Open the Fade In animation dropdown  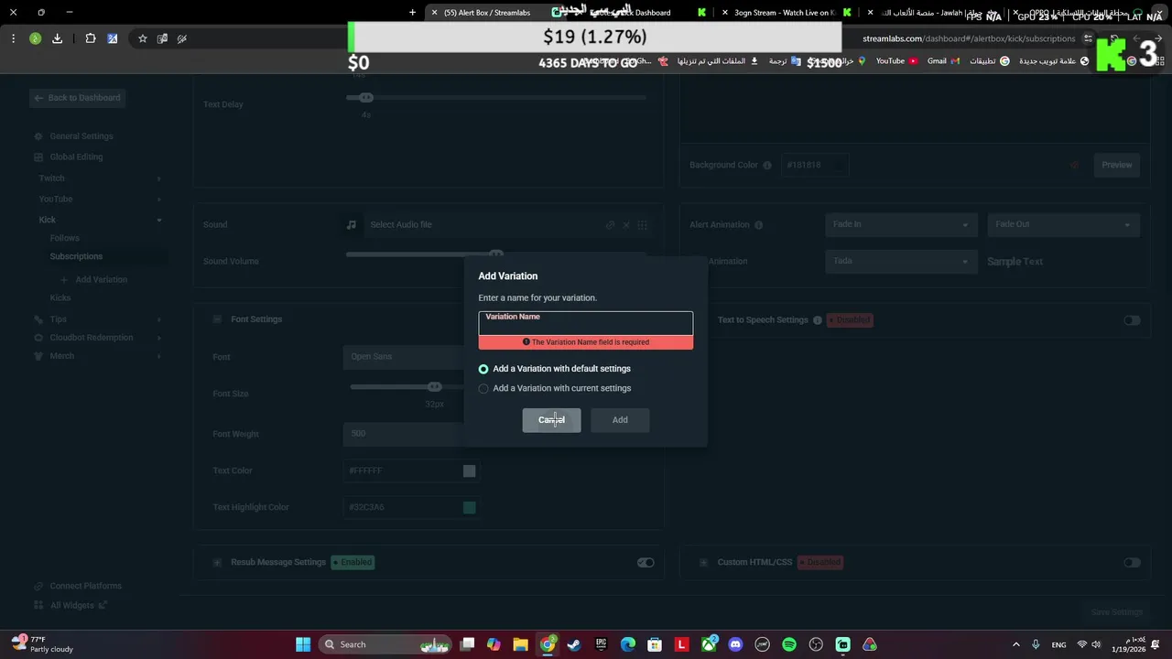900,225
